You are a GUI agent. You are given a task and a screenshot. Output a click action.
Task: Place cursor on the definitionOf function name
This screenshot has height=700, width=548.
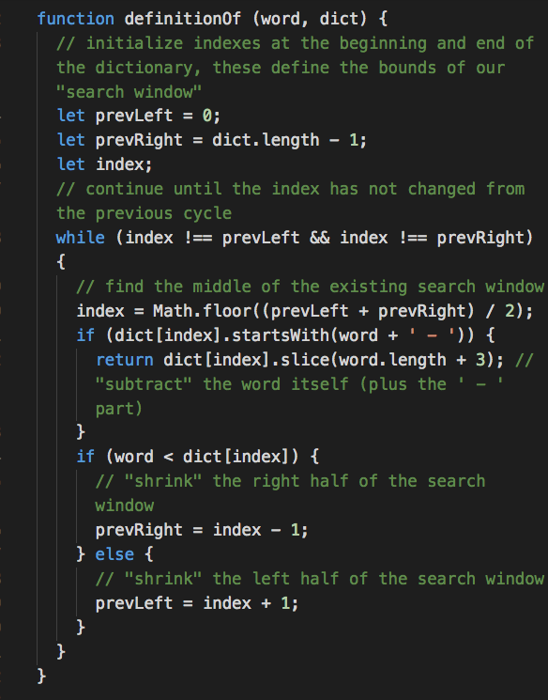[182, 19]
